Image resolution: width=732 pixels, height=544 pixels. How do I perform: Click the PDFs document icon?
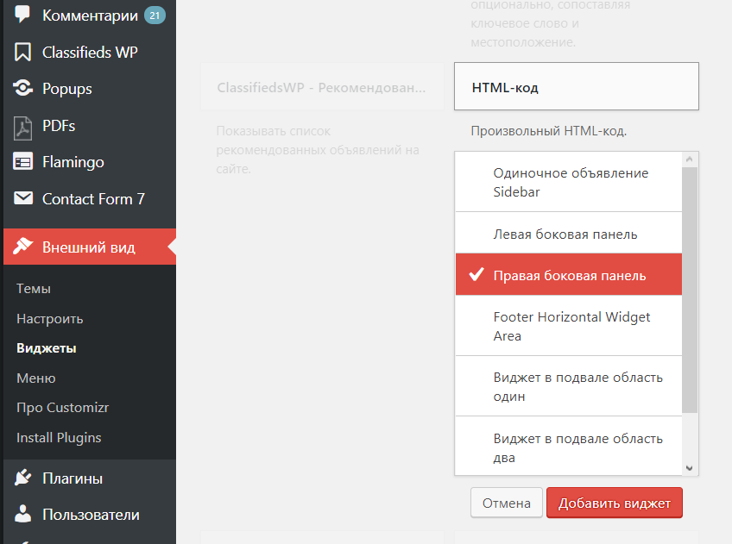(x=22, y=128)
